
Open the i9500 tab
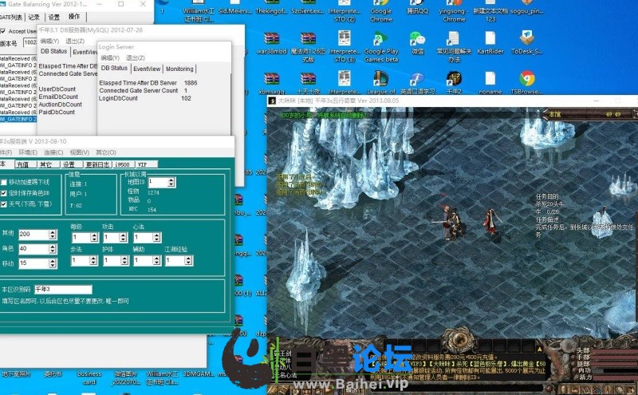click(x=123, y=164)
